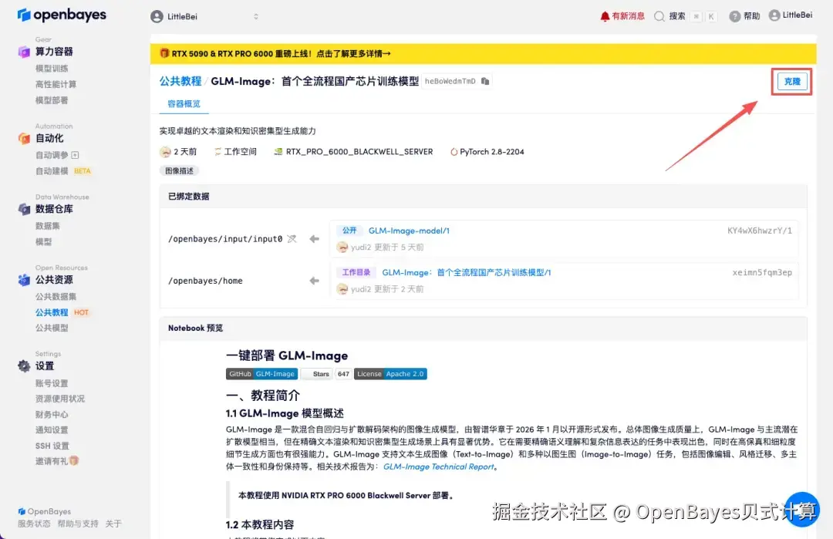Click the 公共资源 sidebar icon
The image size is (833, 539).
[24, 280]
